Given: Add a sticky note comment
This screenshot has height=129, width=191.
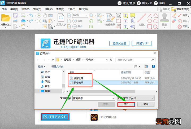Looking at the screenshot, I should pyautogui.click(x=132, y=15).
